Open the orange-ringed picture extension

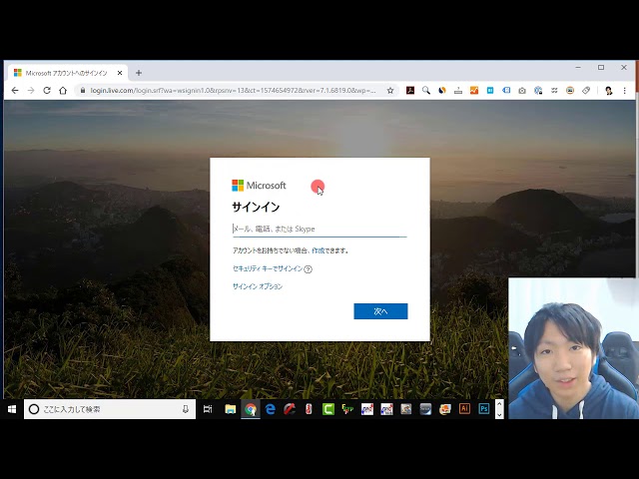pyautogui.click(x=570, y=91)
